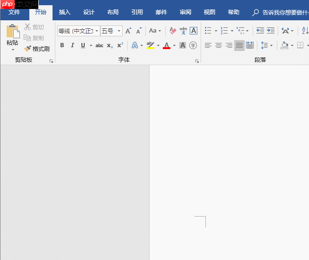Image resolution: width=309 pixels, height=260 pixels.
Task: Click the Increase Font Size icon
Action: point(128,31)
